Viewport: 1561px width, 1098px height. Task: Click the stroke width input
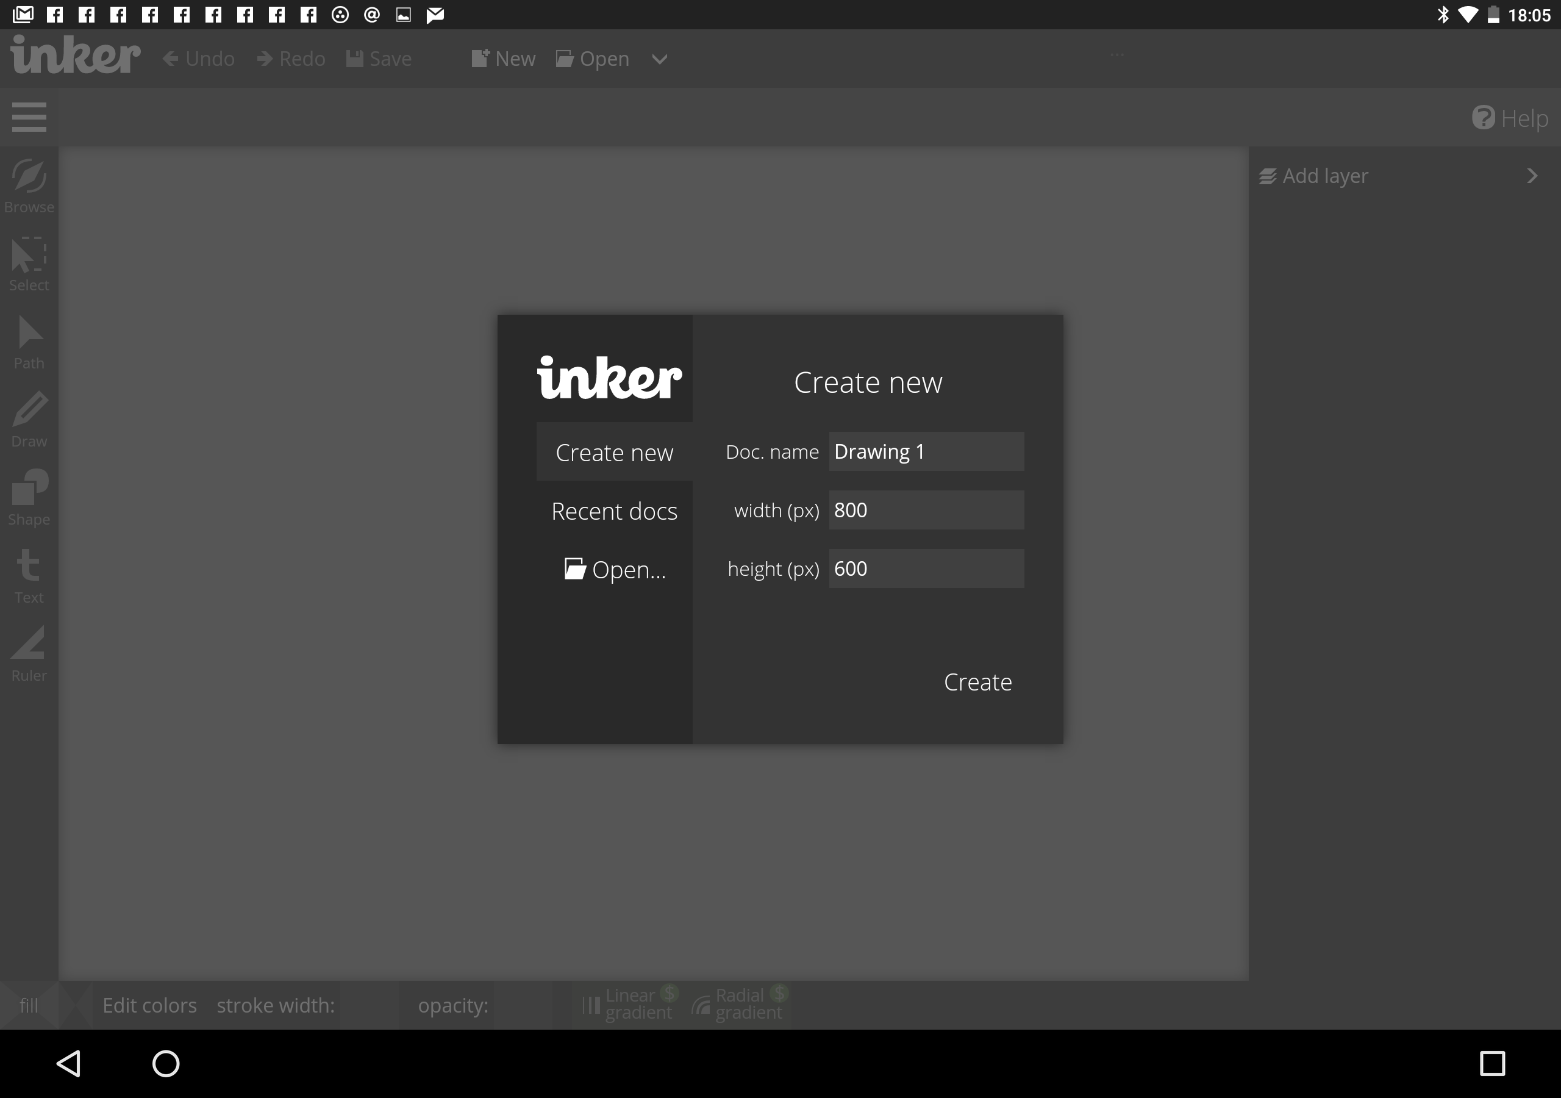click(x=368, y=1005)
